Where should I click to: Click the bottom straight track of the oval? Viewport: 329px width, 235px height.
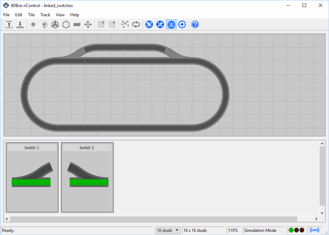coord(125,128)
